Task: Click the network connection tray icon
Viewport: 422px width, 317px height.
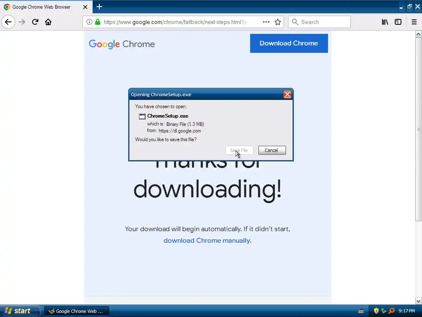Action: 384,311
